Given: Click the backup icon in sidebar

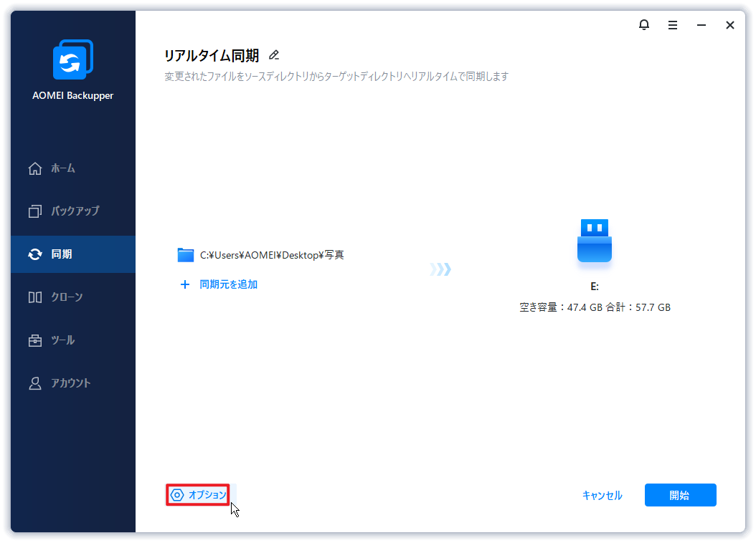Looking at the screenshot, I should tap(34, 211).
